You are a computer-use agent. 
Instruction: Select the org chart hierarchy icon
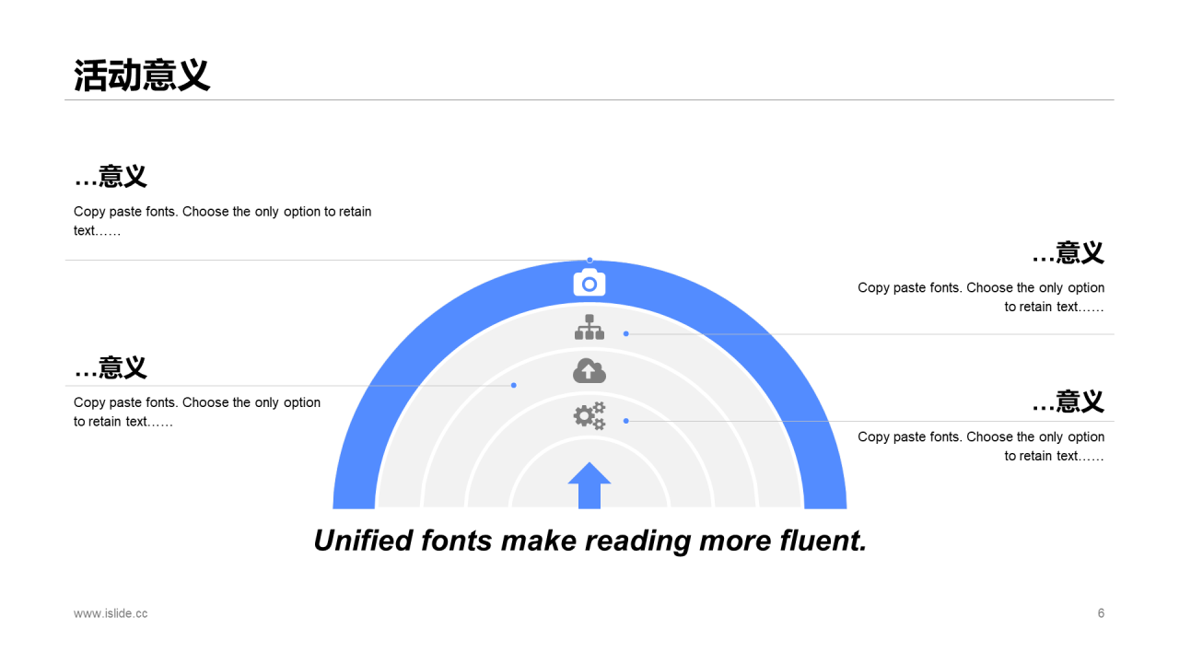tap(589, 327)
